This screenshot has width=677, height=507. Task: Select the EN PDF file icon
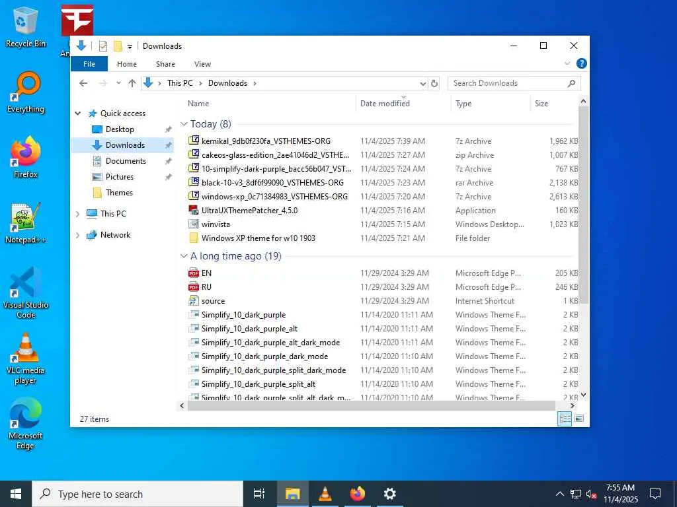coord(194,273)
